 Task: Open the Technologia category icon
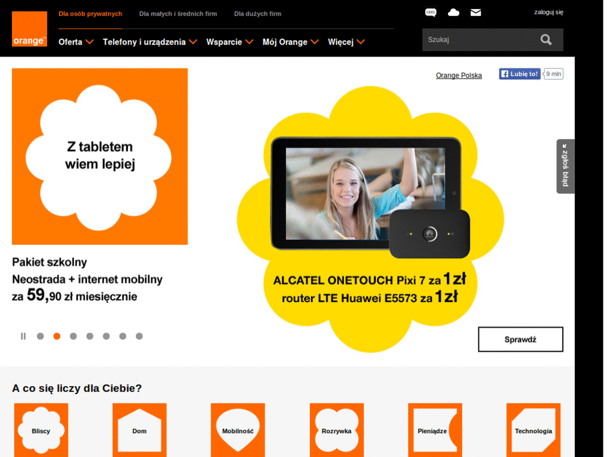tap(533, 430)
